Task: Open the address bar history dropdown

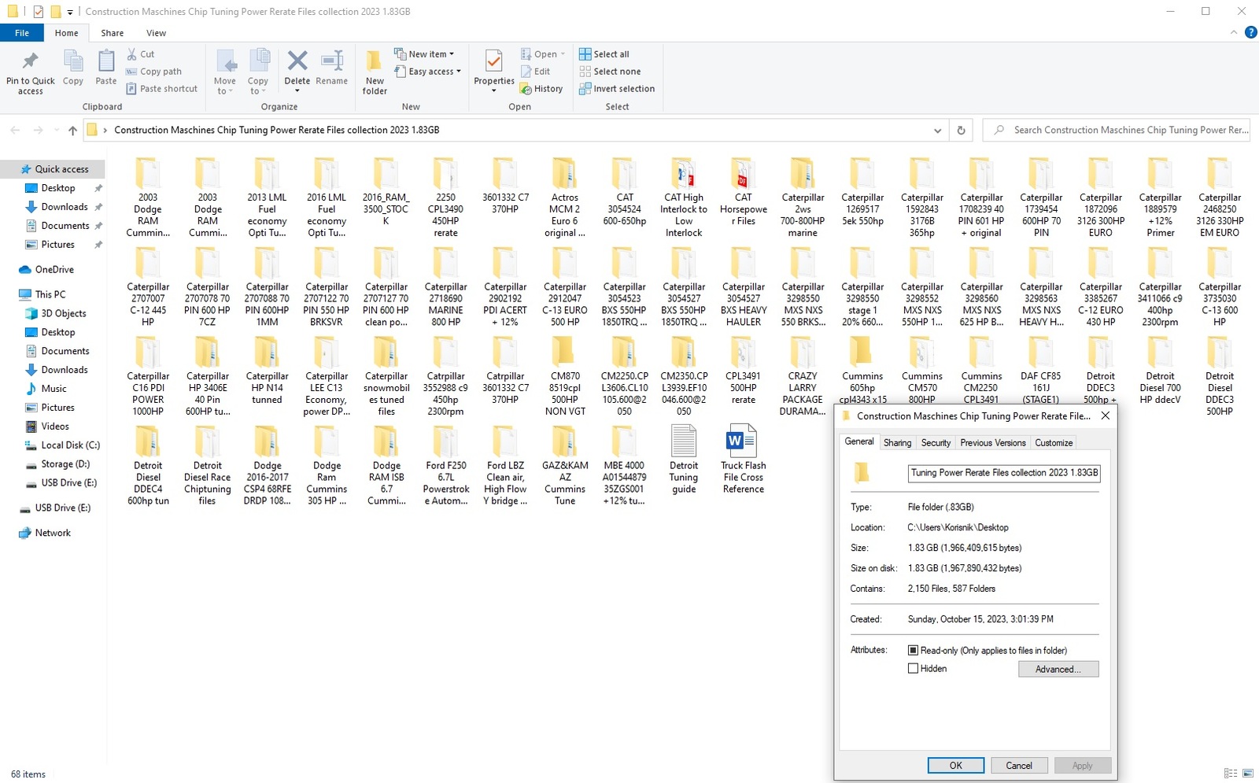Action: (x=937, y=131)
